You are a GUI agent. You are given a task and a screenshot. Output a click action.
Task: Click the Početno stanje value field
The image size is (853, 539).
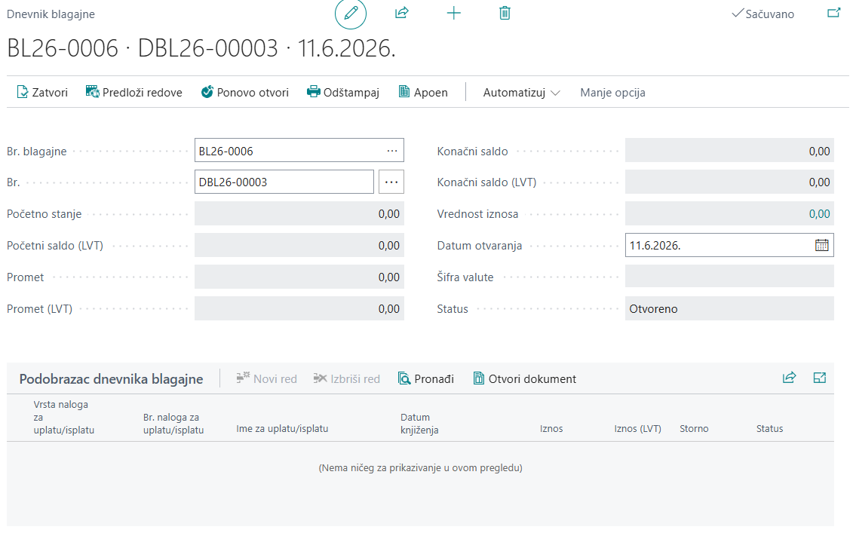299,214
